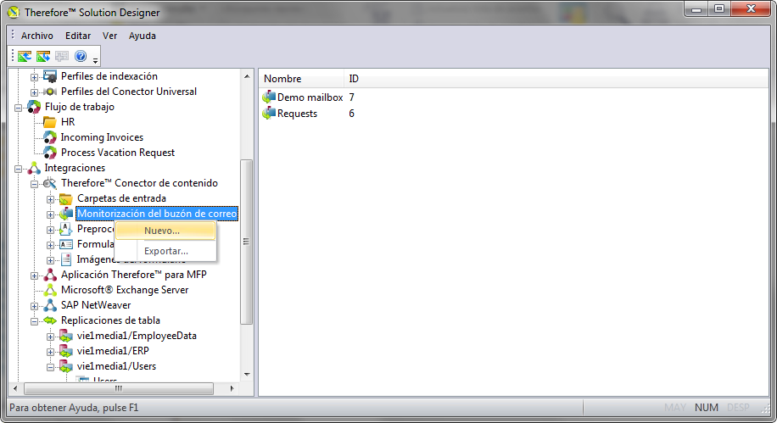777x423 pixels.
Task: Open the Archivo menu
Action: point(36,36)
